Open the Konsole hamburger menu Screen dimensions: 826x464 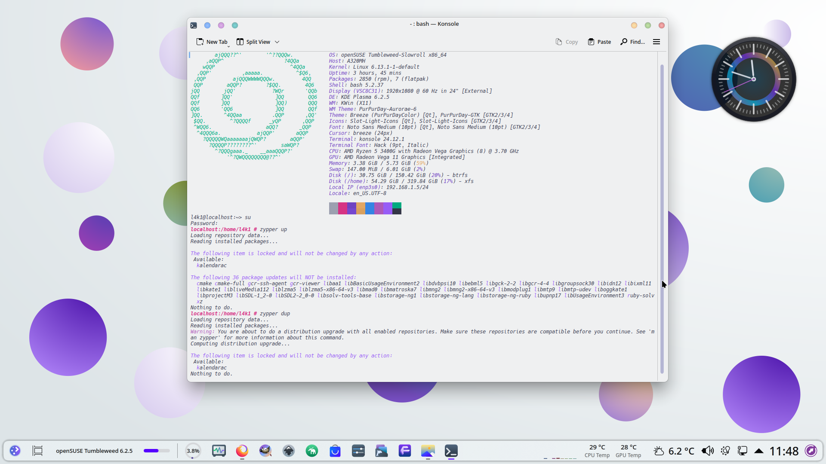point(656,42)
